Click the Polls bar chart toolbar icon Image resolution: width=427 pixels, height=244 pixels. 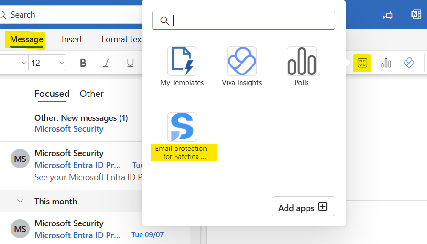(x=386, y=63)
